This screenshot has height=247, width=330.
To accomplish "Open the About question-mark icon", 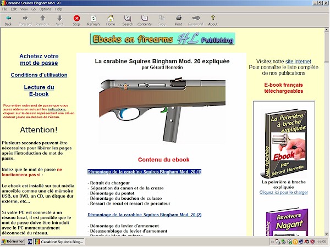I will (x=213, y=18).
